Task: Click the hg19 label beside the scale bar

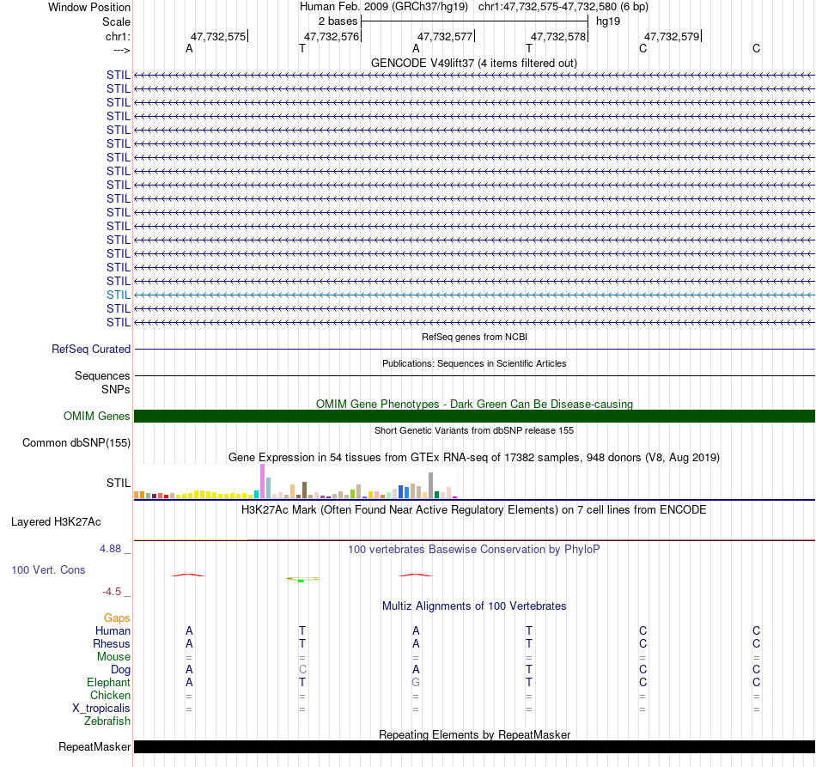Action: [608, 21]
